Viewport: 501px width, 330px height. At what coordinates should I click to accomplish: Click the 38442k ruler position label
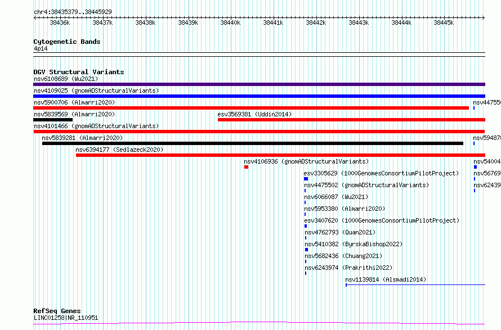[316, 22]
